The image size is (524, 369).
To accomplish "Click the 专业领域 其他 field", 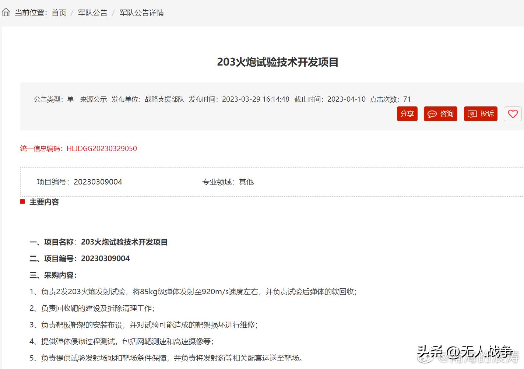I will coord(228,182).
